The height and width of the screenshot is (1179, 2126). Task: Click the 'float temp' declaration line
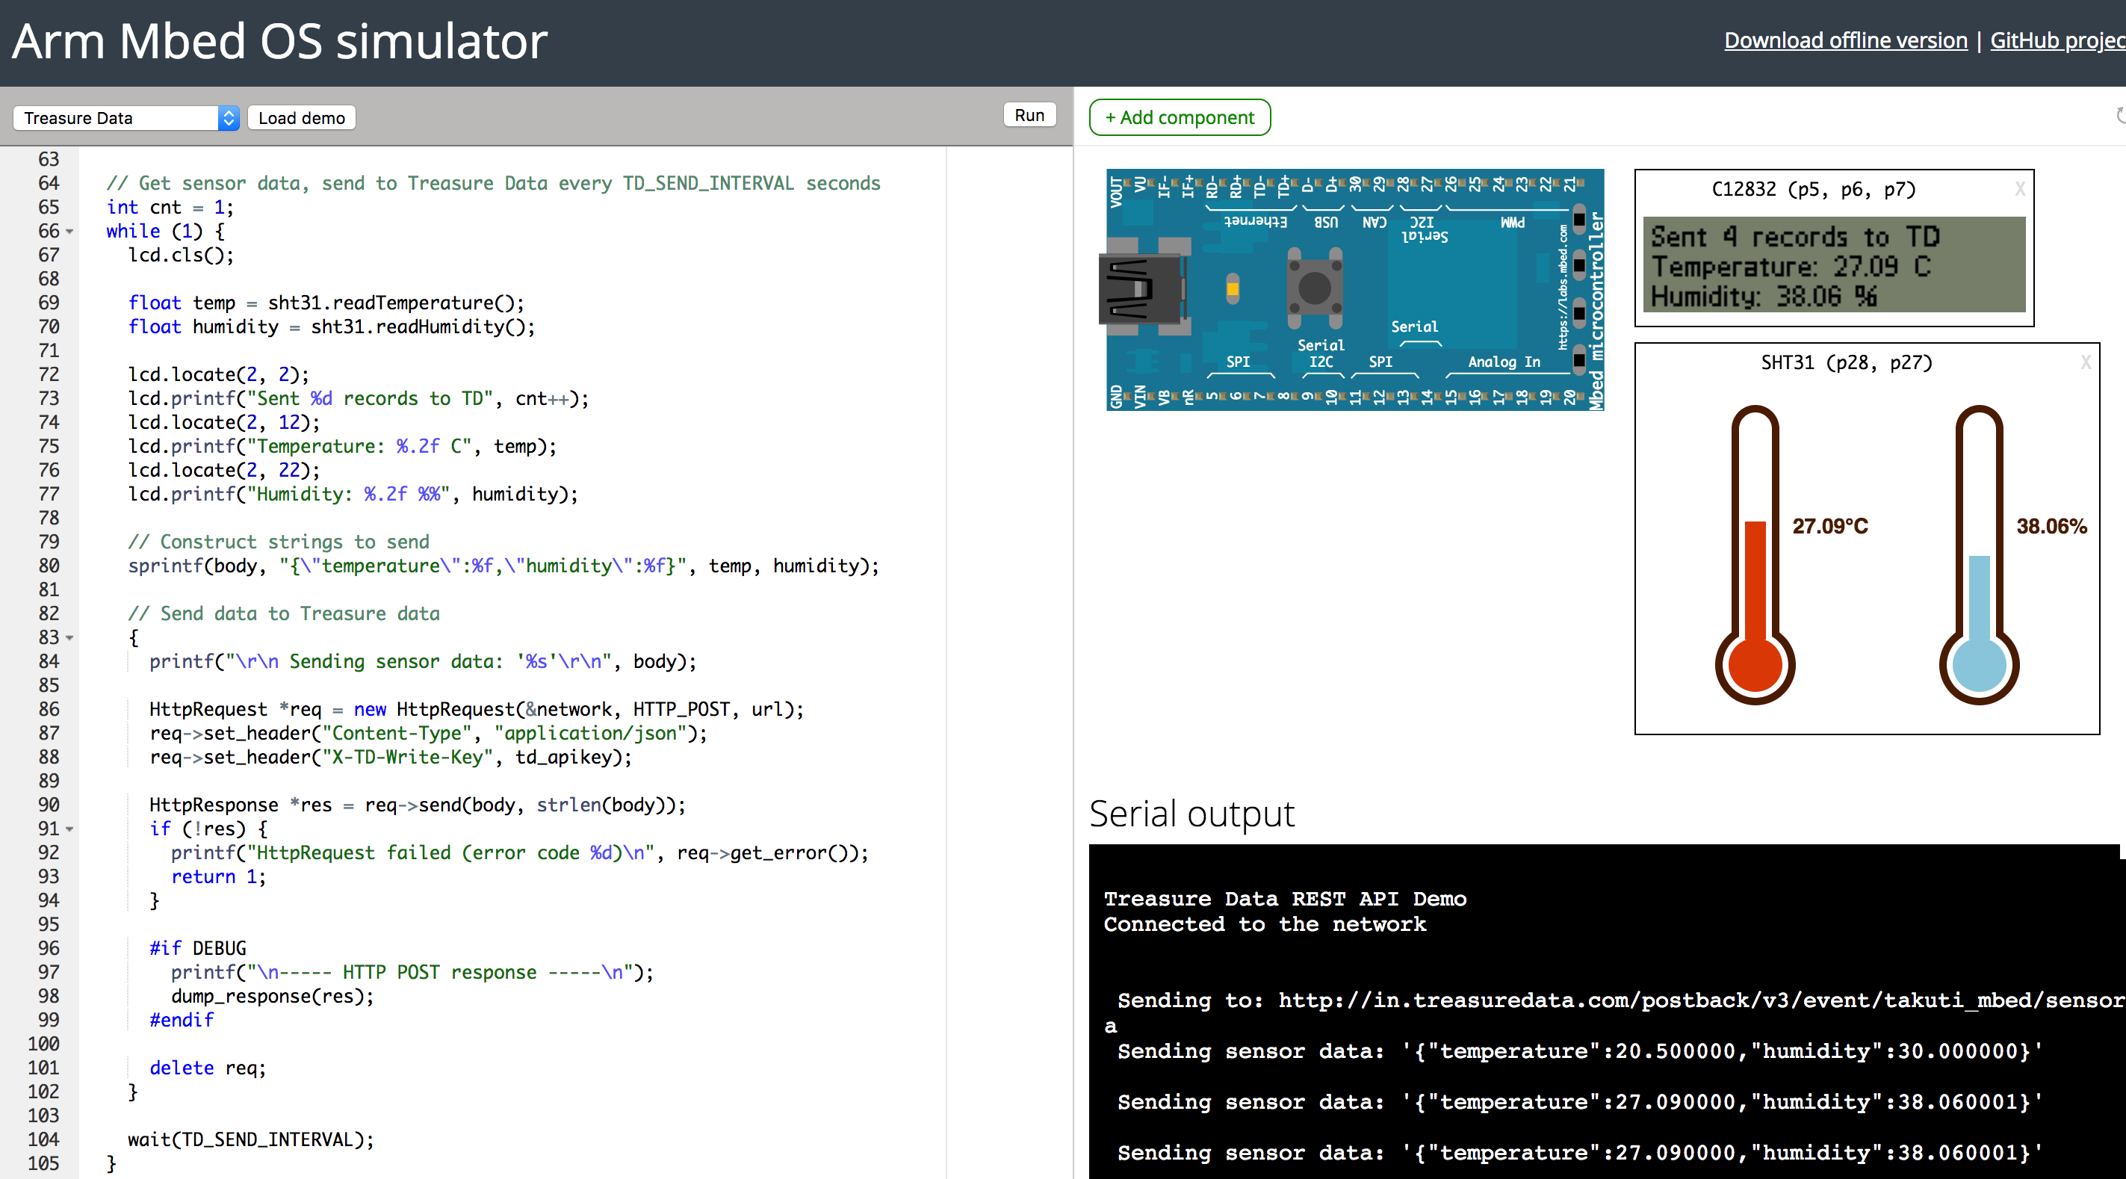click(325, 303)
